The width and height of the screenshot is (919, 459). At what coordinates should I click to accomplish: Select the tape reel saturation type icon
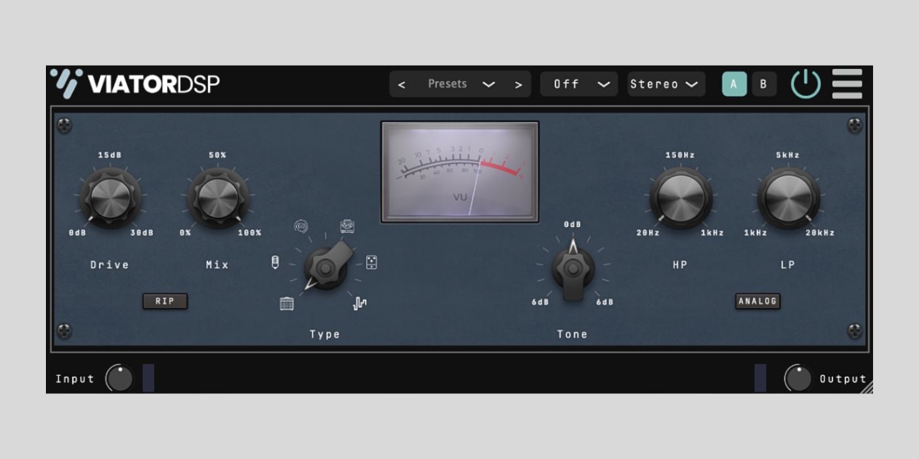point(301,225)
